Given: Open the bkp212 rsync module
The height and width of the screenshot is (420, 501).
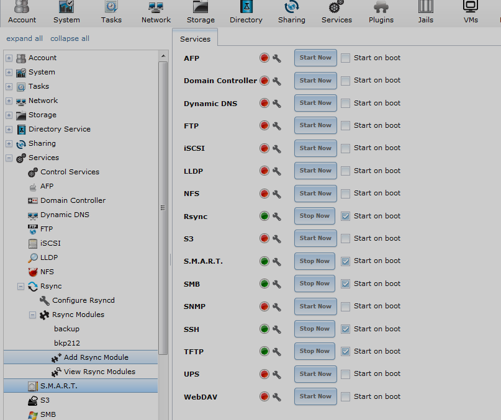Looking at the screenshot, I should pyautogui.click(x=67, y=343).
